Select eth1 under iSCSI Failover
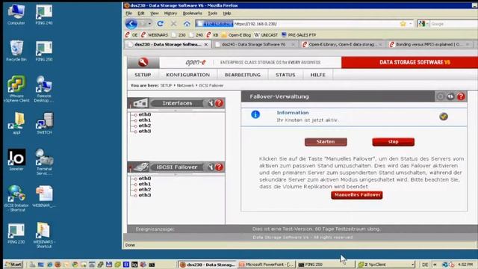Image resolution: width=478 pixels, height=269 pixels. (x=145, y=185)
